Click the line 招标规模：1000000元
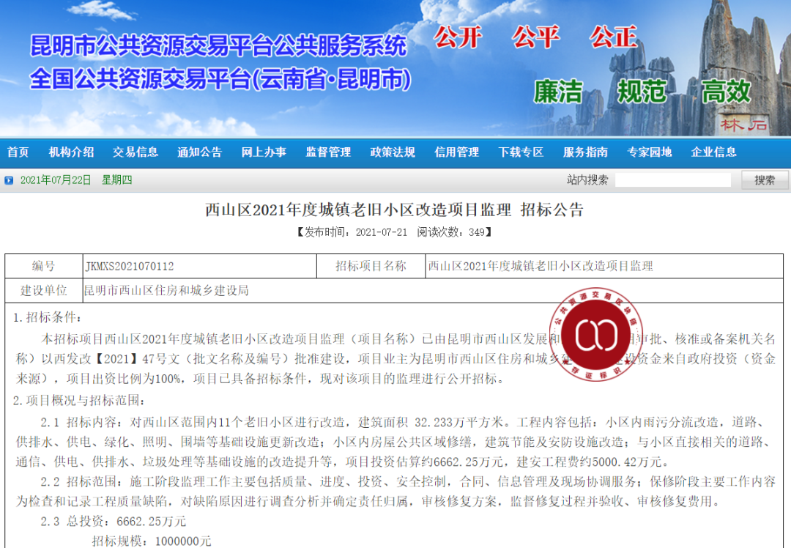The height and width of the screenshot is (548, 791). [152, 541]
